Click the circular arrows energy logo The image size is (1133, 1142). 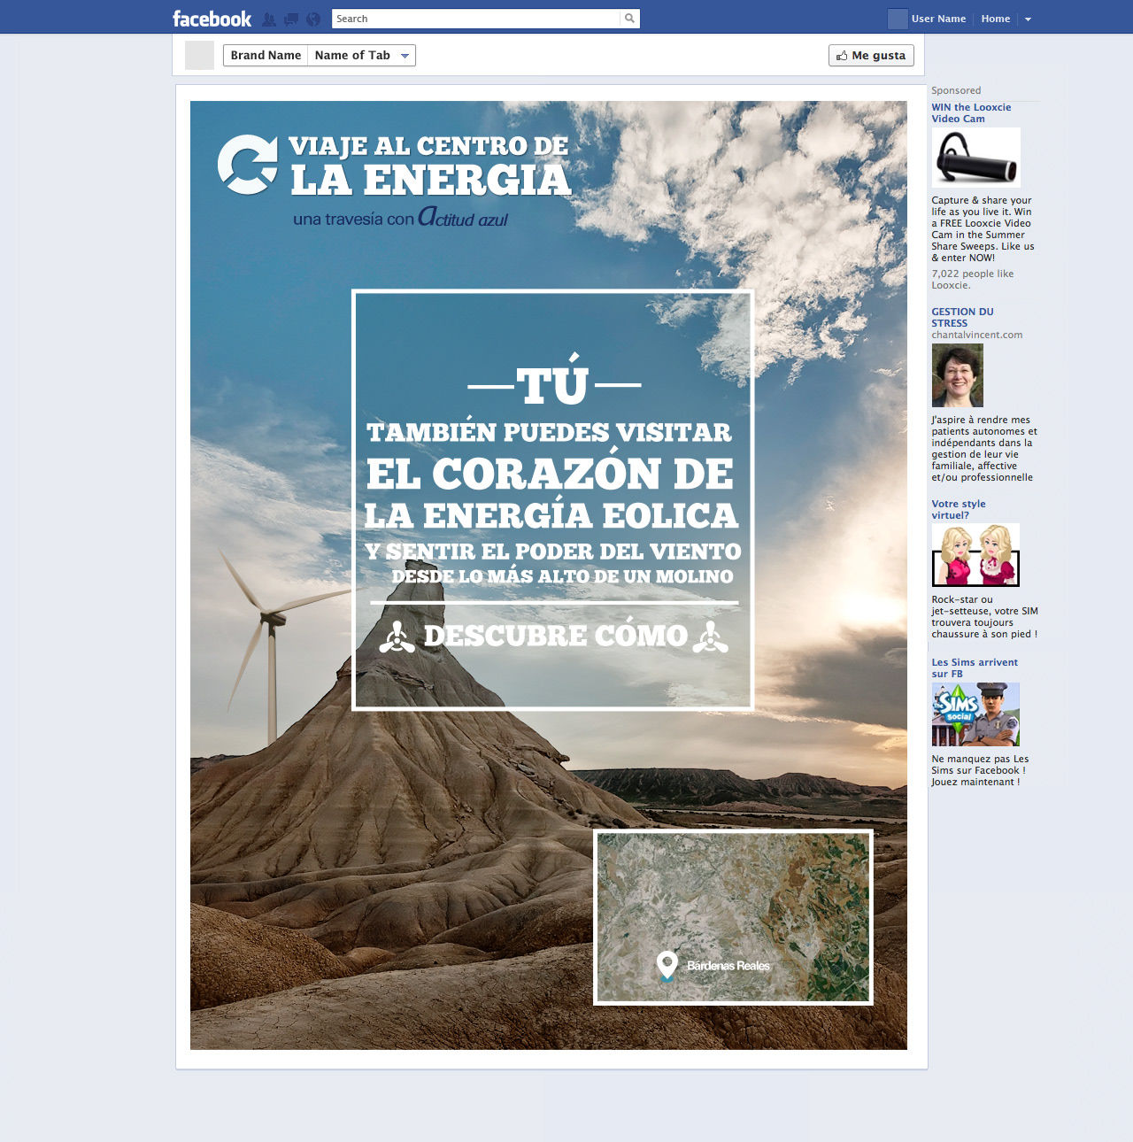coord(248,165)
